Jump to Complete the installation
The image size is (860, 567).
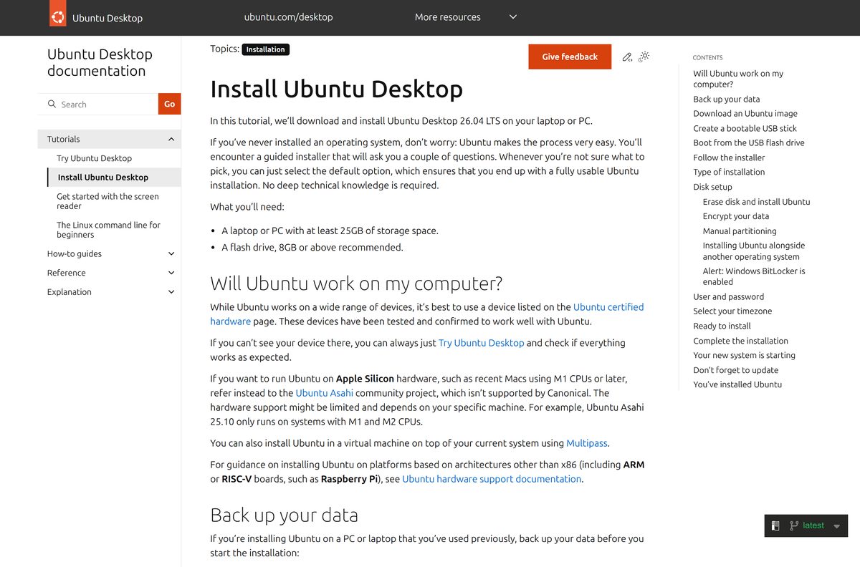point(740,341)
